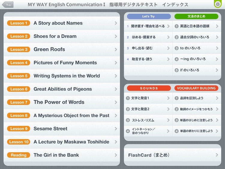This screenshot has height=169, width=225.
Task: Expand the chevron on if のいろいろ row
Action: tap(217, 70)
